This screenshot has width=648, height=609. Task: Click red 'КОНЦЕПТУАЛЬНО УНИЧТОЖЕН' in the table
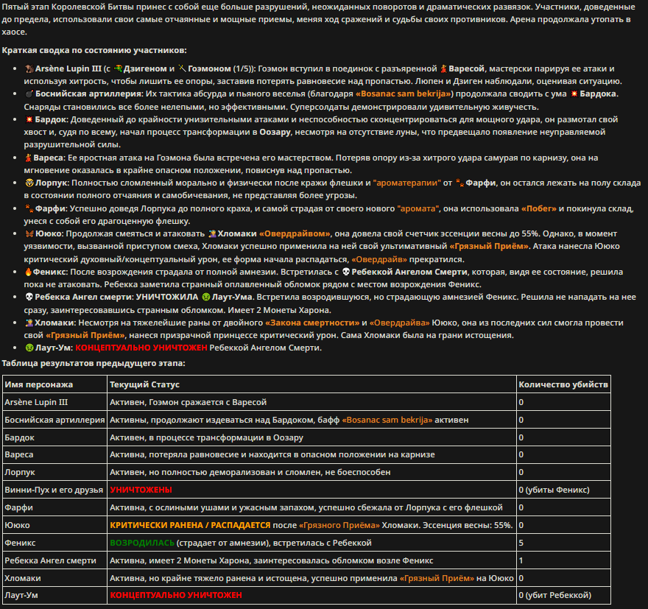176,595
